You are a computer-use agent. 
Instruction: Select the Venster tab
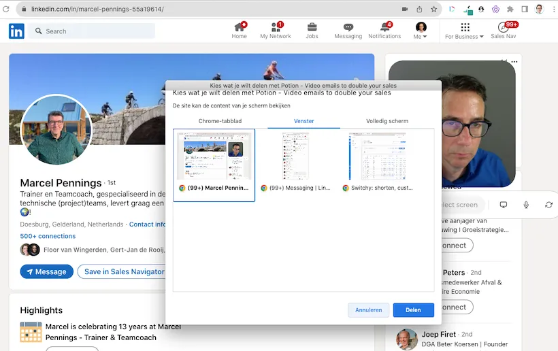(304, 121)
